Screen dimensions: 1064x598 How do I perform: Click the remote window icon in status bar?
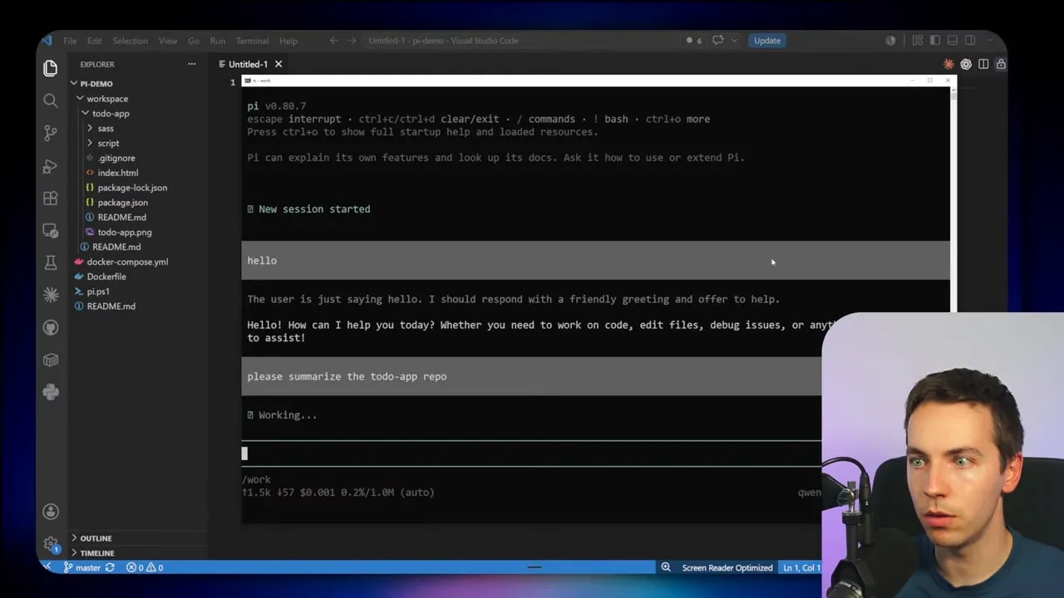click(x=47, y=567)
